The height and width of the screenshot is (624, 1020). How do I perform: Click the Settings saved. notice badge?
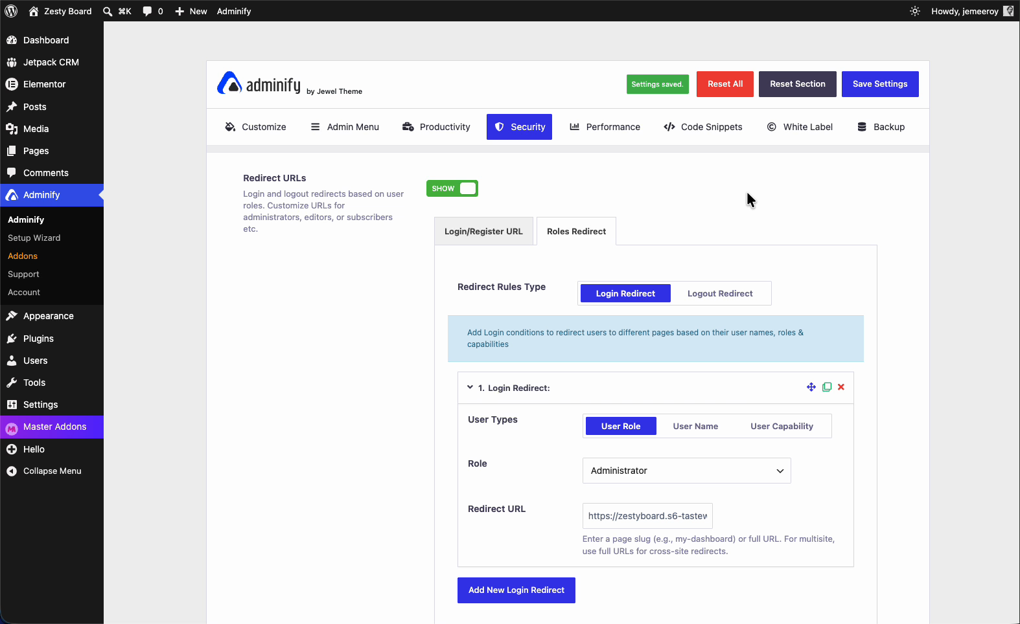[x=657, y=84]
